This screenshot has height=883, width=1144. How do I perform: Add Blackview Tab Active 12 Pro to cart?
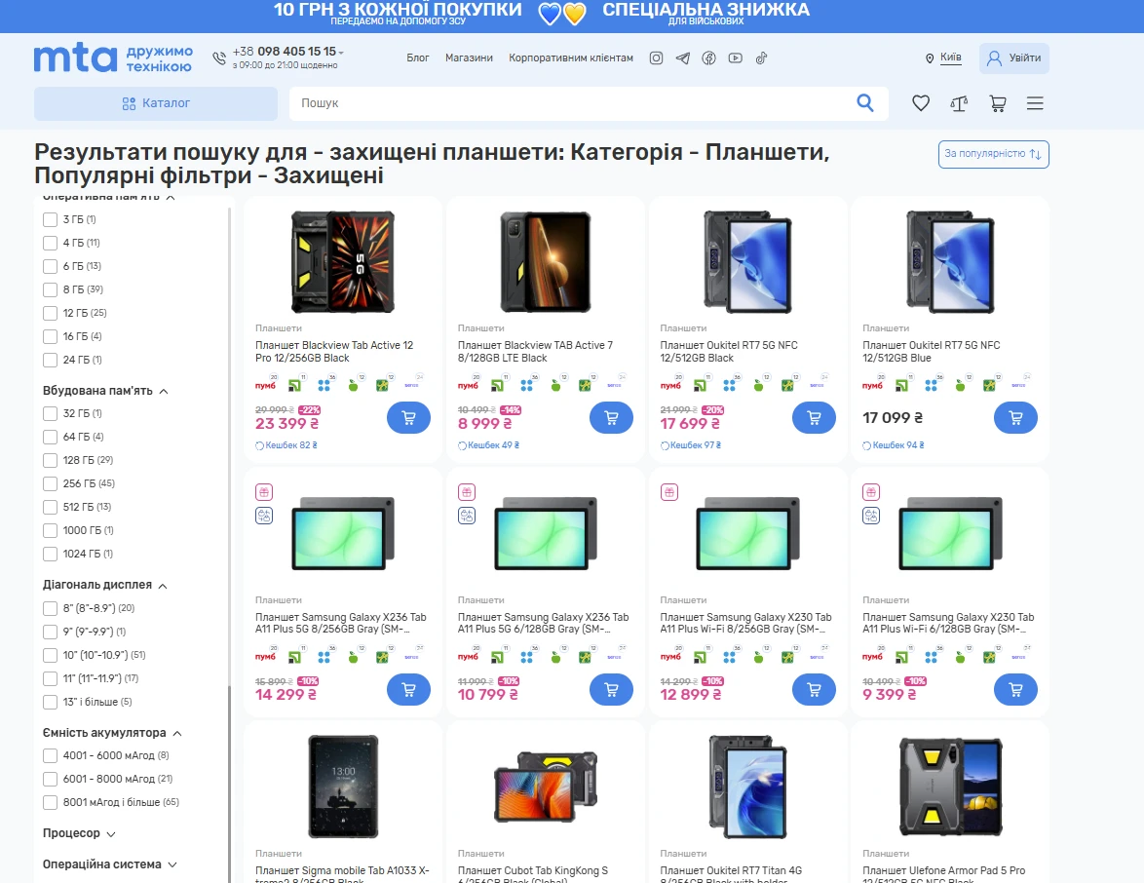coord(408,418)
